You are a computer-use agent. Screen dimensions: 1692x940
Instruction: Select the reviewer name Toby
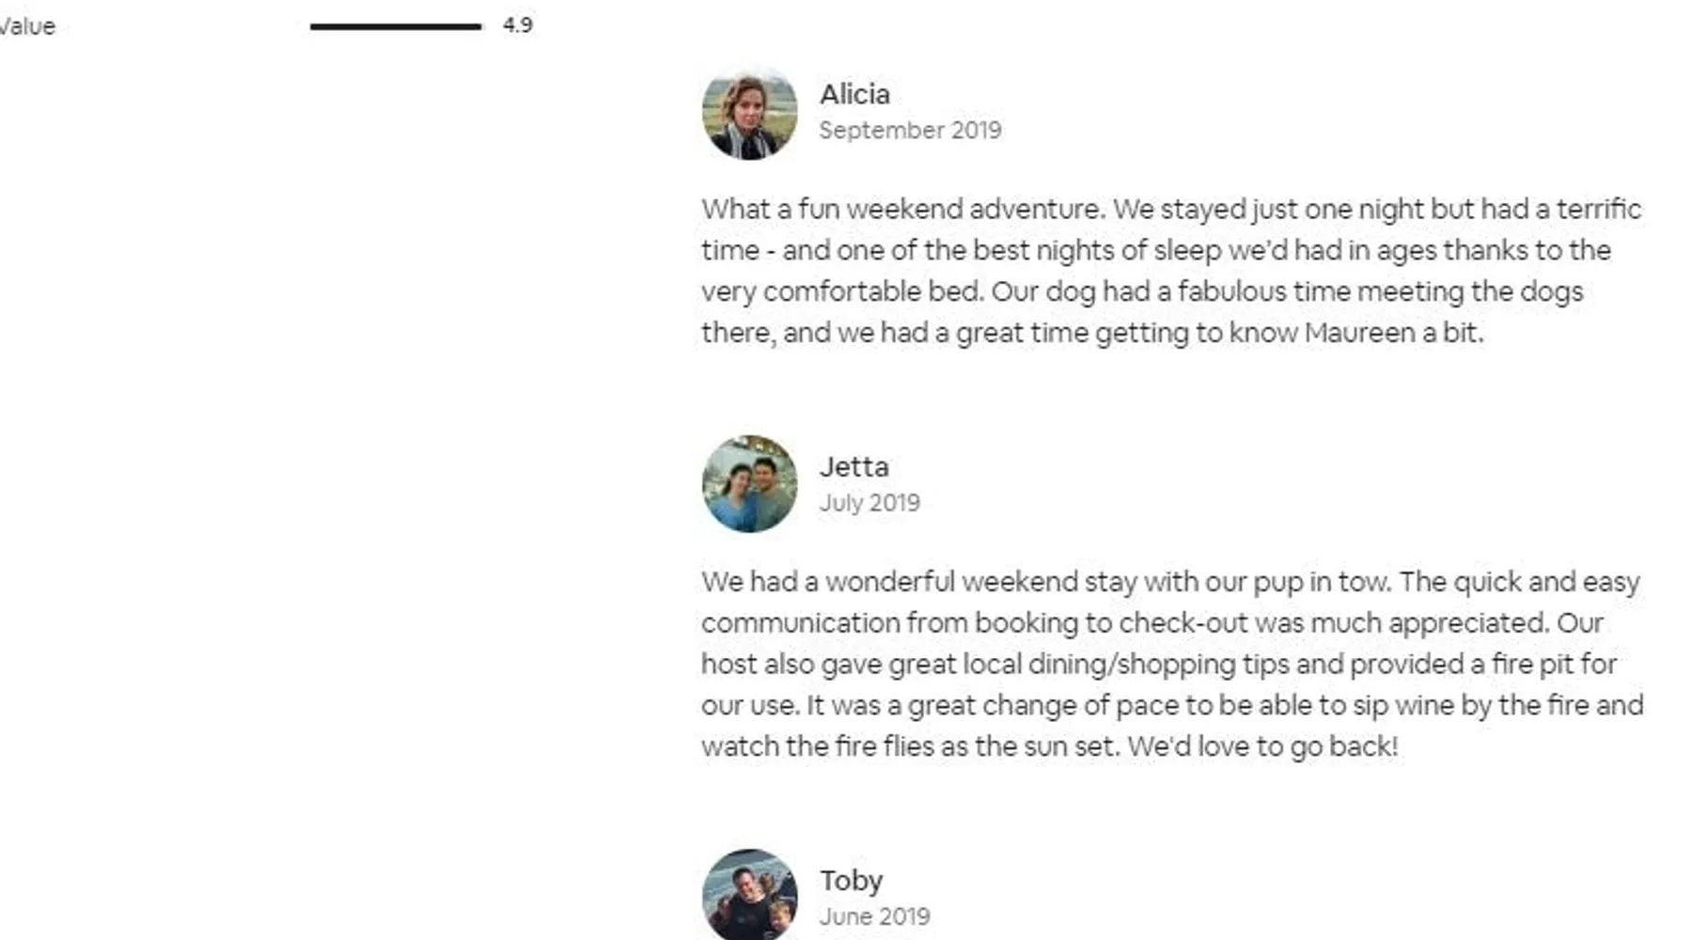click(x=851, y=880)
